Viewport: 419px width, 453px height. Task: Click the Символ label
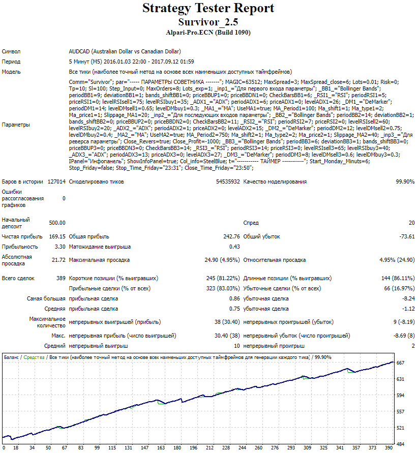pyautogui.click(x=11, y=51)
